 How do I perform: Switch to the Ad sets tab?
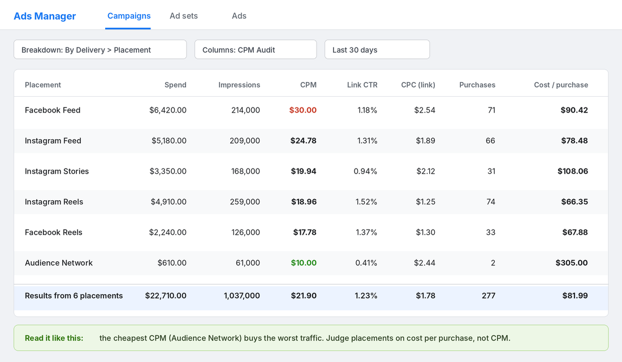tap(184, 16)
